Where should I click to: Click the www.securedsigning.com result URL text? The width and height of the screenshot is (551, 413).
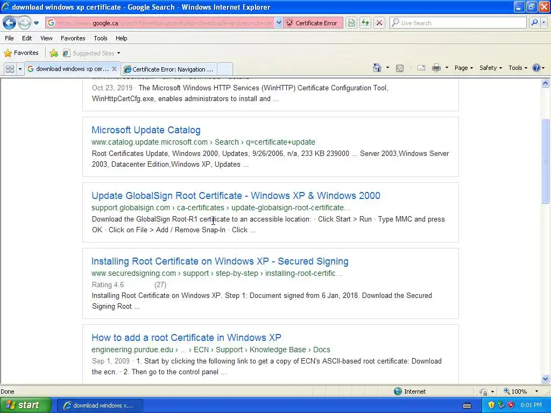[x=216, y=273]
